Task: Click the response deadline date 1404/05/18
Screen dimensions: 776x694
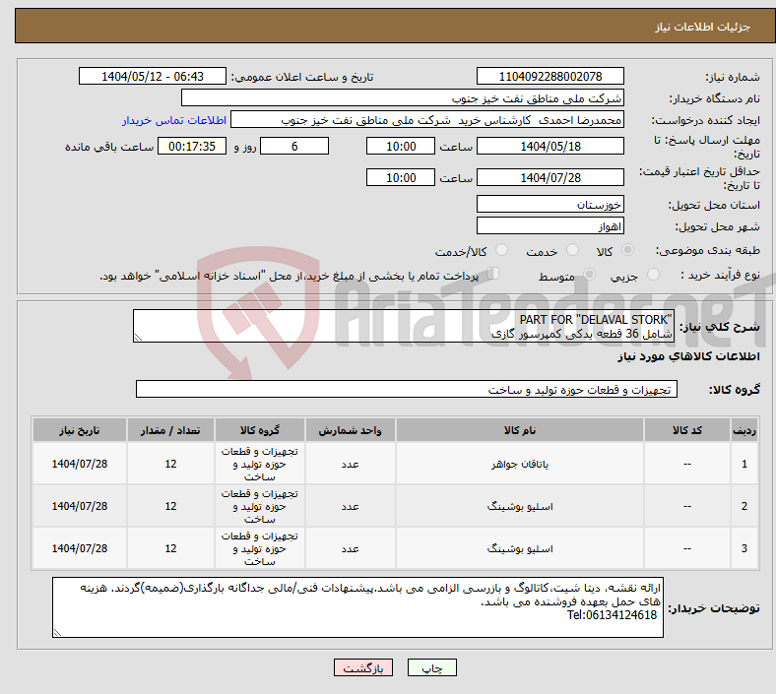Action: click(x=550, y=146)
